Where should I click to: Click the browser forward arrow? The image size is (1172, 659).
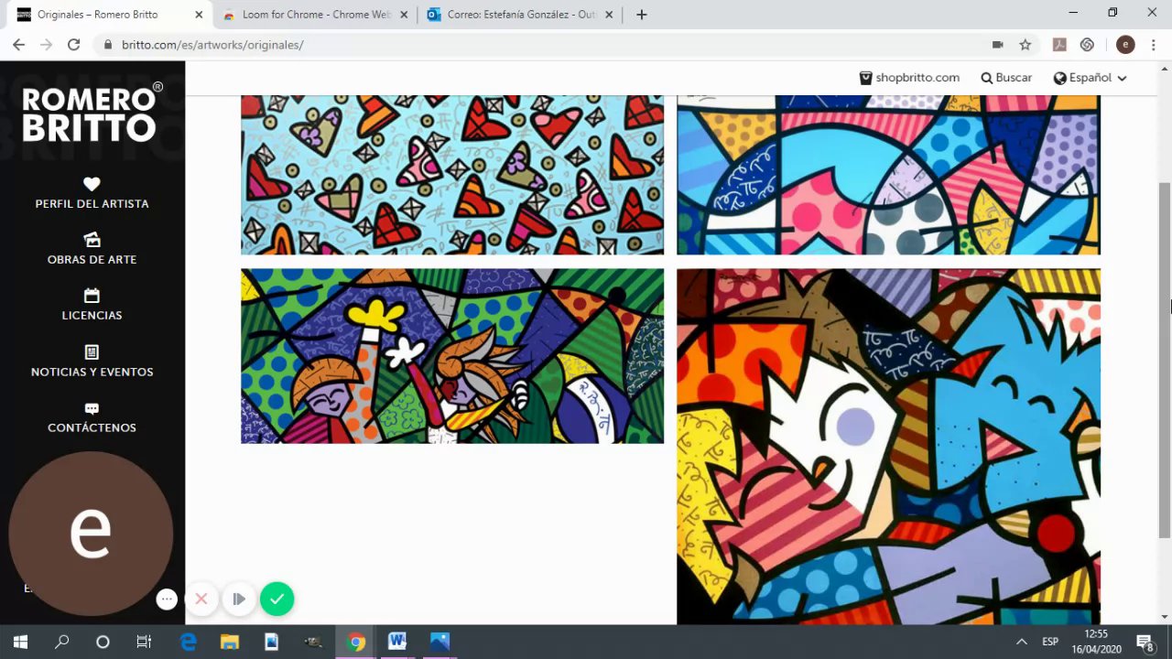pos(46,44)
